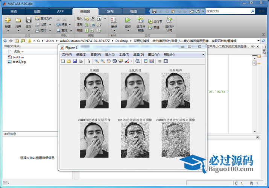The width and height of the screenshot is (269, 188).
Task: Toggle the insert colorbar button in Figure toolbar
Action: click(x=146, y=61)
